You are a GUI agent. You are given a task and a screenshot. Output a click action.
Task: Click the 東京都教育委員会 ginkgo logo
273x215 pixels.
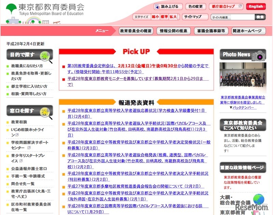[45, 10]
